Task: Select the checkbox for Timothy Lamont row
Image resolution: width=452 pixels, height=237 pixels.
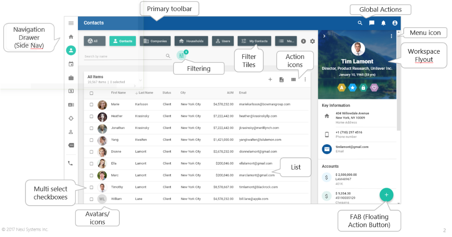Action: [x=92, y=187]
